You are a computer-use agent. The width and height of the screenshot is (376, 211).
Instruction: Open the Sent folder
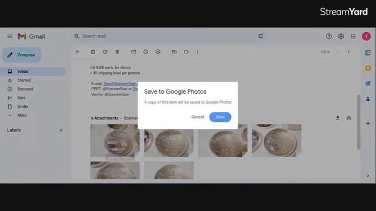coord(21,98)
